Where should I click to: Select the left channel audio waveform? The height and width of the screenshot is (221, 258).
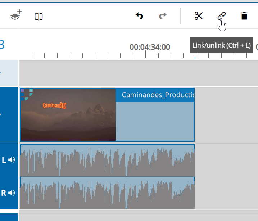pyautogui.click(x=107, y=160)
